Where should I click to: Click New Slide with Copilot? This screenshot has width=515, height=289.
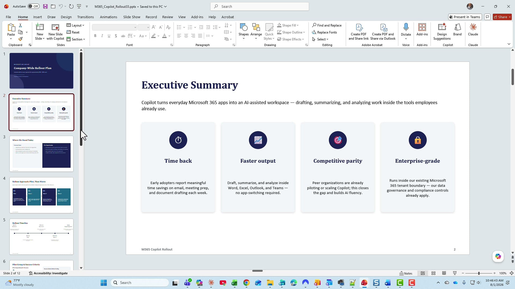point(55,32)
